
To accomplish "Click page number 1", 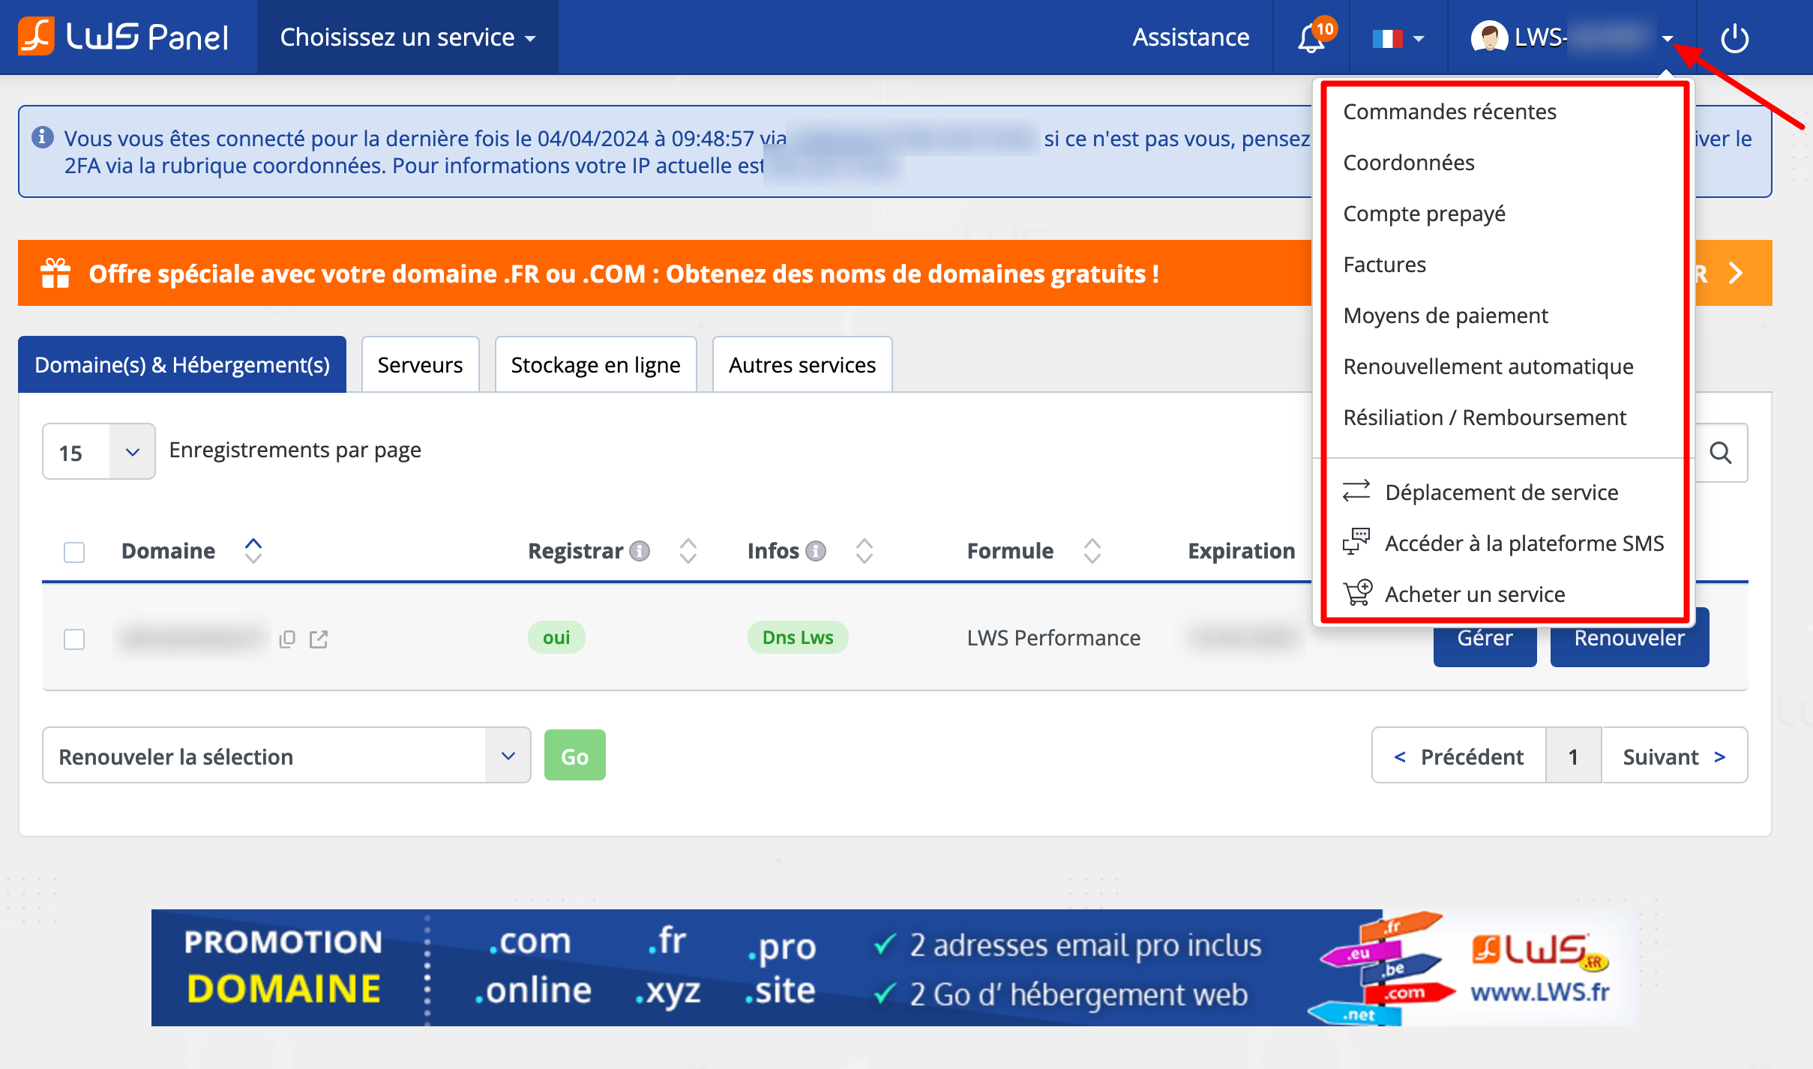I will point(1574,756).
